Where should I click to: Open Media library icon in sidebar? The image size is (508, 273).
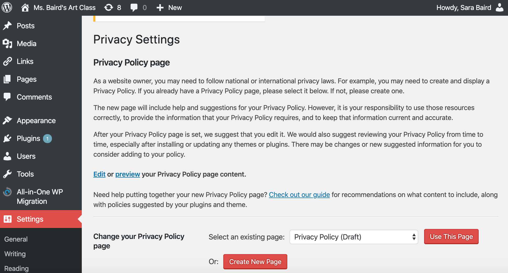pos(8,43)
